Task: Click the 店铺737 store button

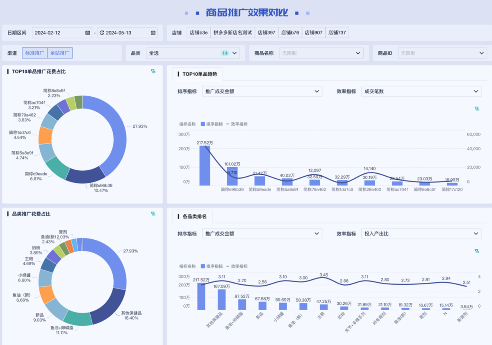Action: point(337,33)
